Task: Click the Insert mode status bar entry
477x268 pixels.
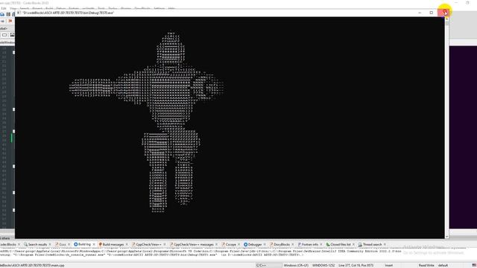Action: (389, 265)
